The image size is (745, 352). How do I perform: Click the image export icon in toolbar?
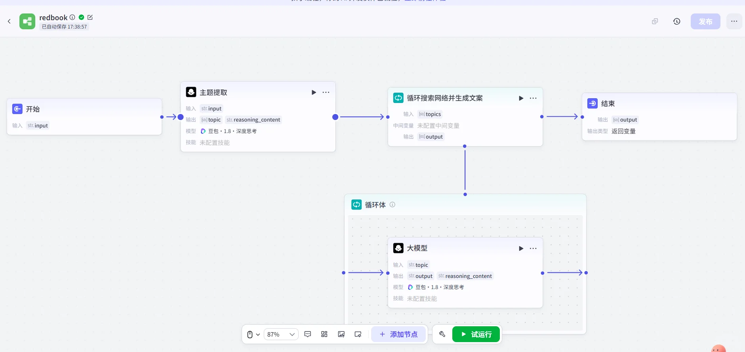[341, 334]
